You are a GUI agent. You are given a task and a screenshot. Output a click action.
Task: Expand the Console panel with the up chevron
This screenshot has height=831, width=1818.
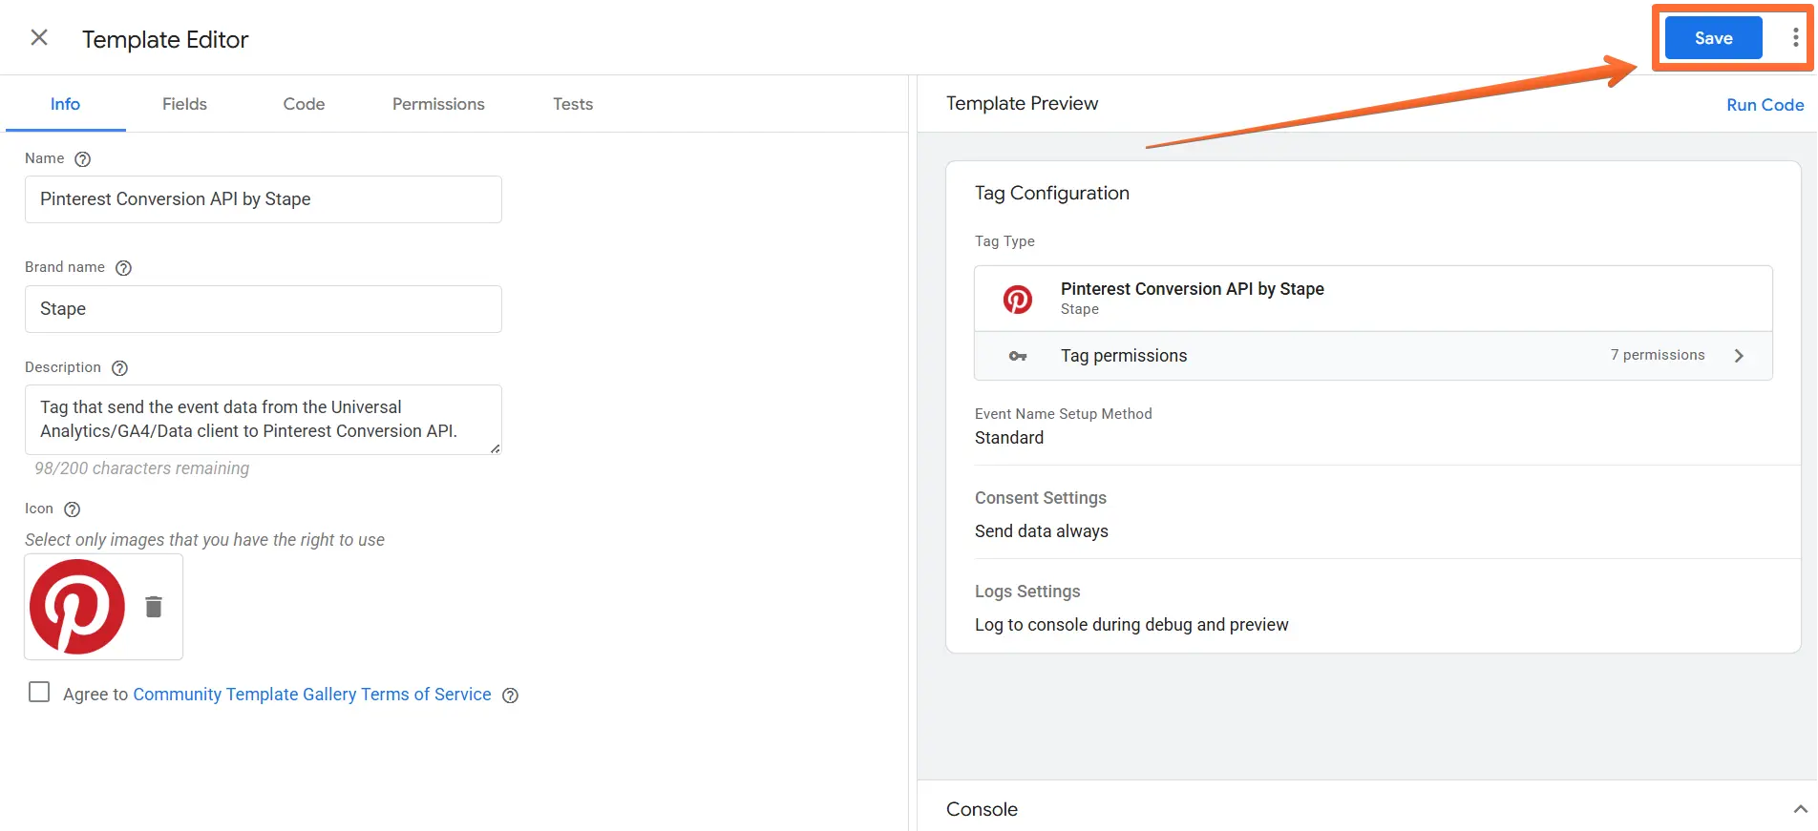pyautogui.click(x=1800, y=809)
